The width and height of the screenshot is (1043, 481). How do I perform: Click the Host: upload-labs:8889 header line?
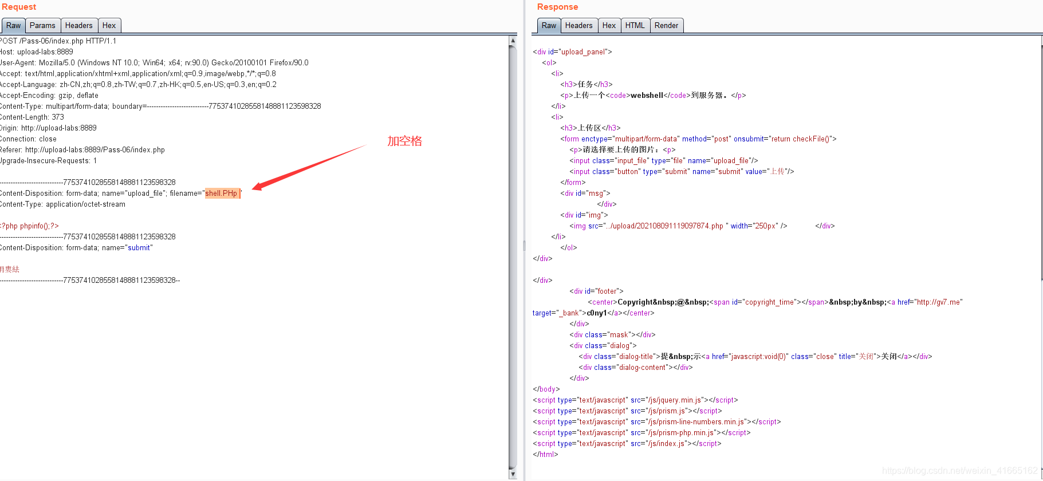click(x=37, y=52)
